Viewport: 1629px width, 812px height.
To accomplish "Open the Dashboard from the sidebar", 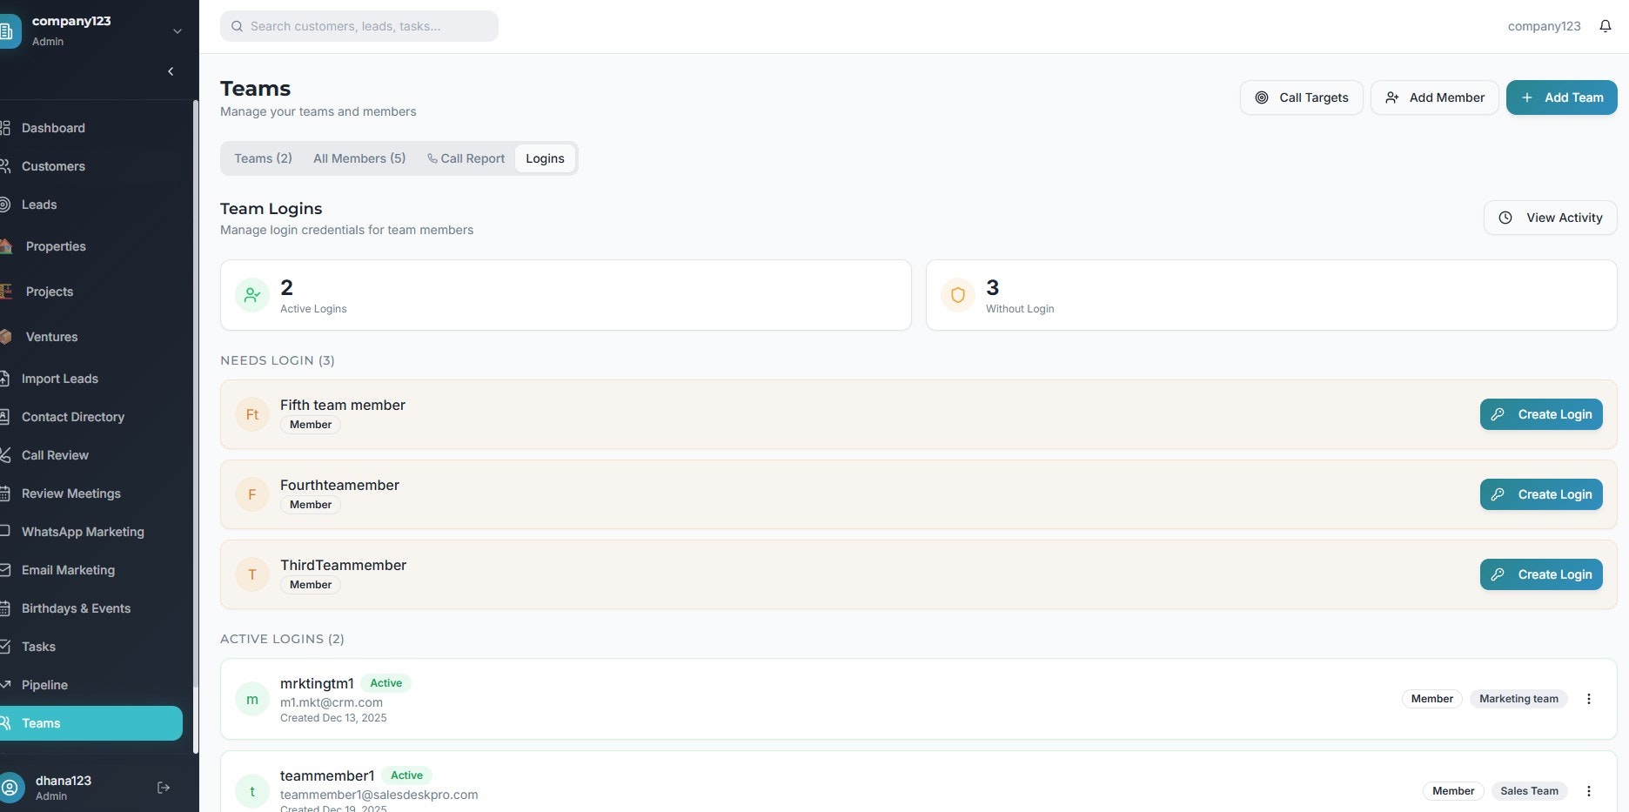I will (53, 128).
